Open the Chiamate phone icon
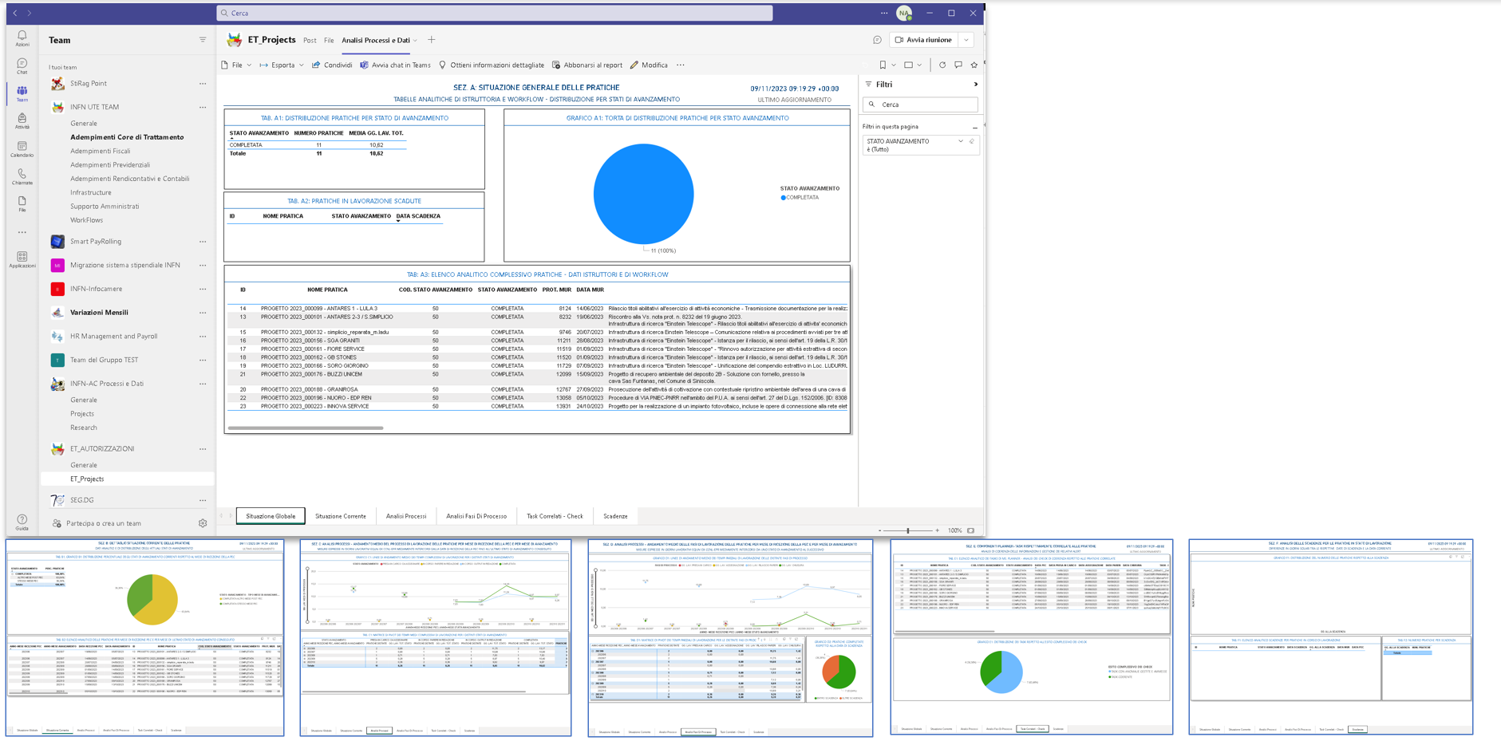Screen dimensions: 1501x745 coord(22,177)
